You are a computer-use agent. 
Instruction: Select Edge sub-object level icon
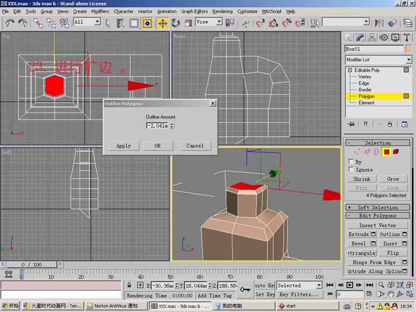[367, 152]
